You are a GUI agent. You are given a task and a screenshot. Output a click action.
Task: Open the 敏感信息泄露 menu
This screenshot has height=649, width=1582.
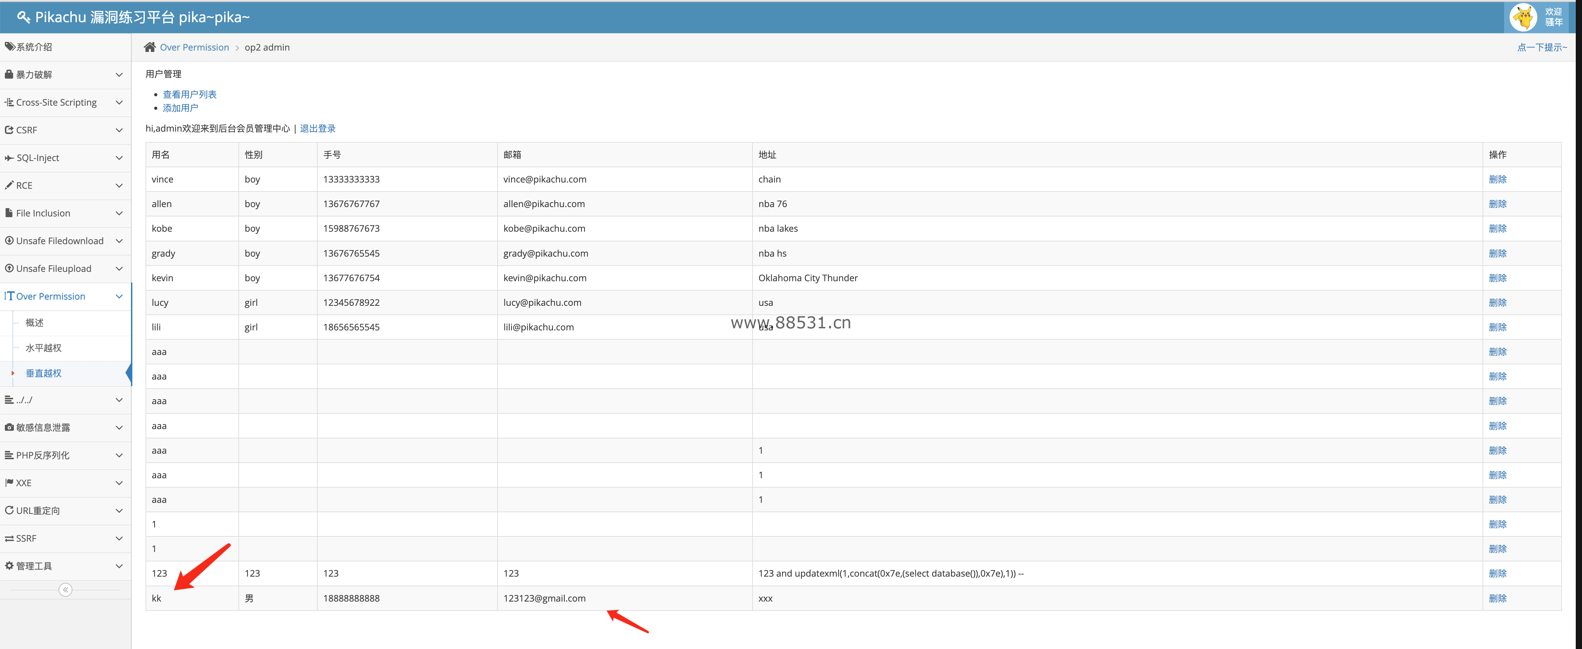pos(66,427)
